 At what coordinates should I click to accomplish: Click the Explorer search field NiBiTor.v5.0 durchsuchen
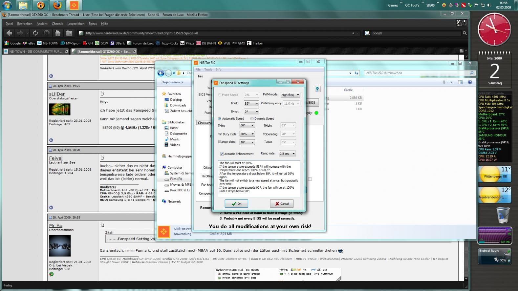(419, 73)
